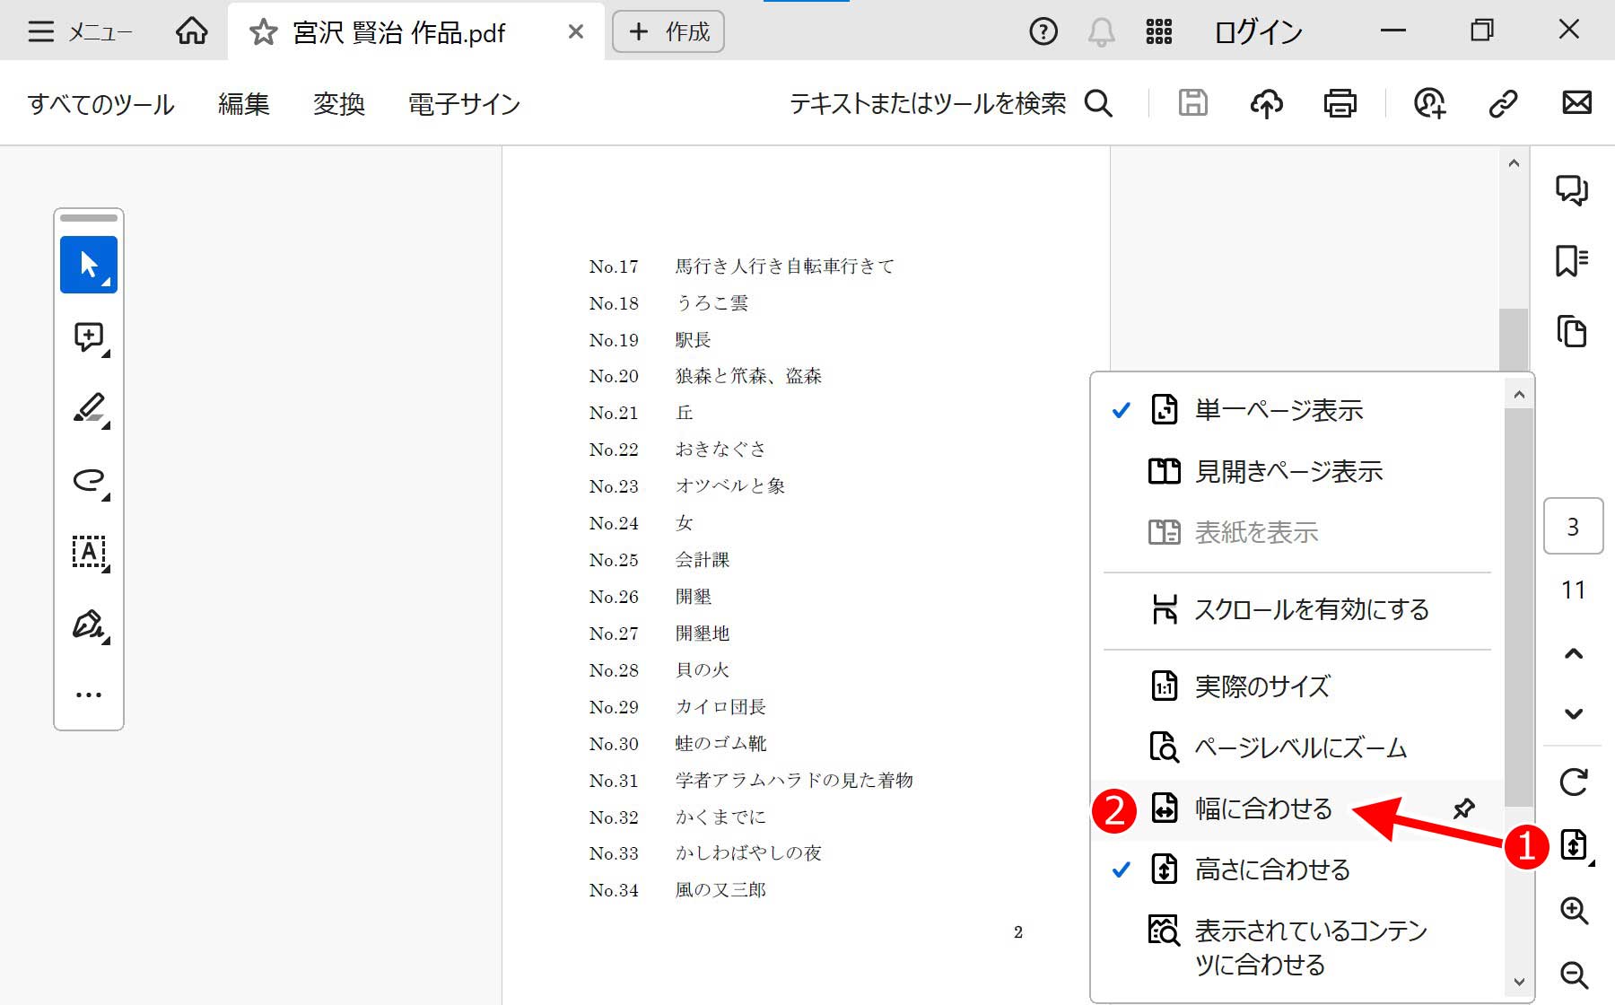Open すべてのツール menu

click(100, 104)
